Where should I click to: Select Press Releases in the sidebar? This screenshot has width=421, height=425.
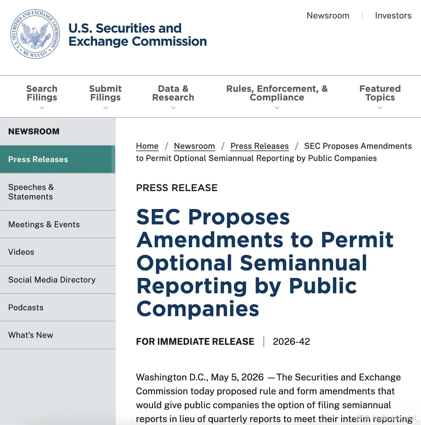tap(58, 159)
